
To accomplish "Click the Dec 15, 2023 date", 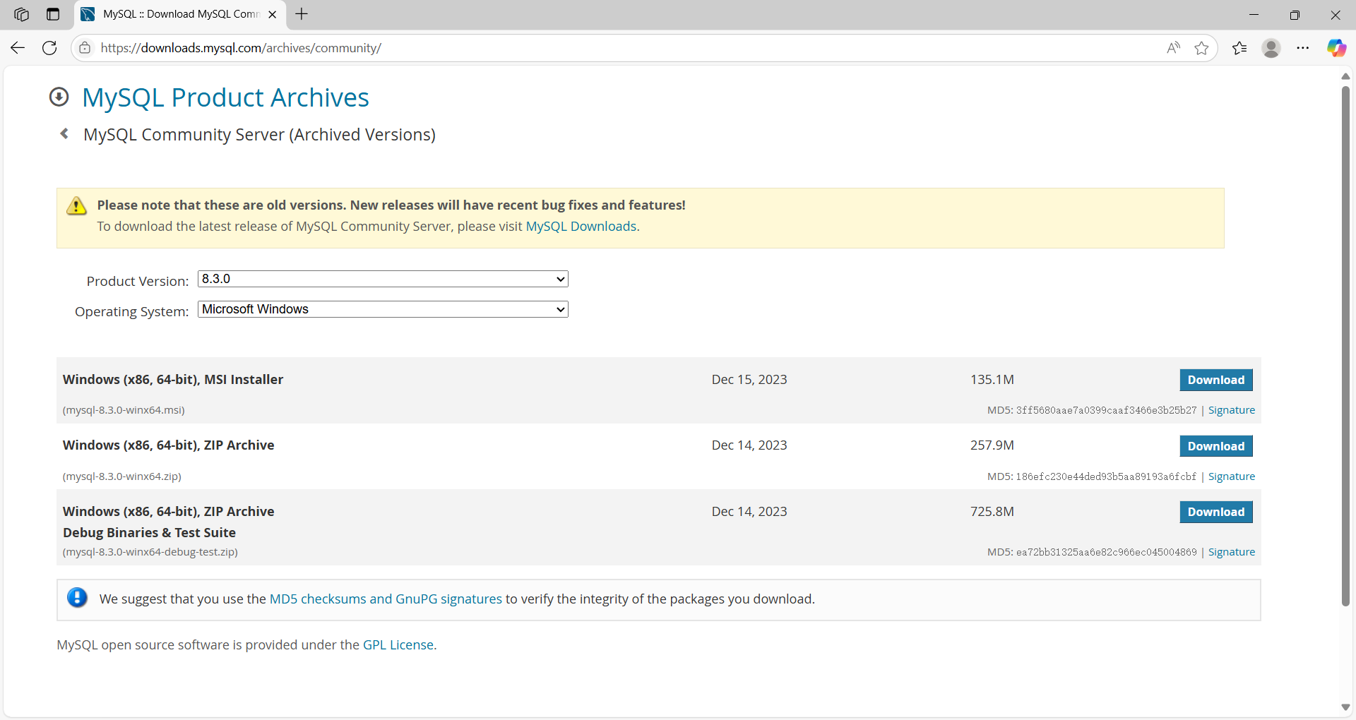I will pyautogui.click(x=749, y=380).
